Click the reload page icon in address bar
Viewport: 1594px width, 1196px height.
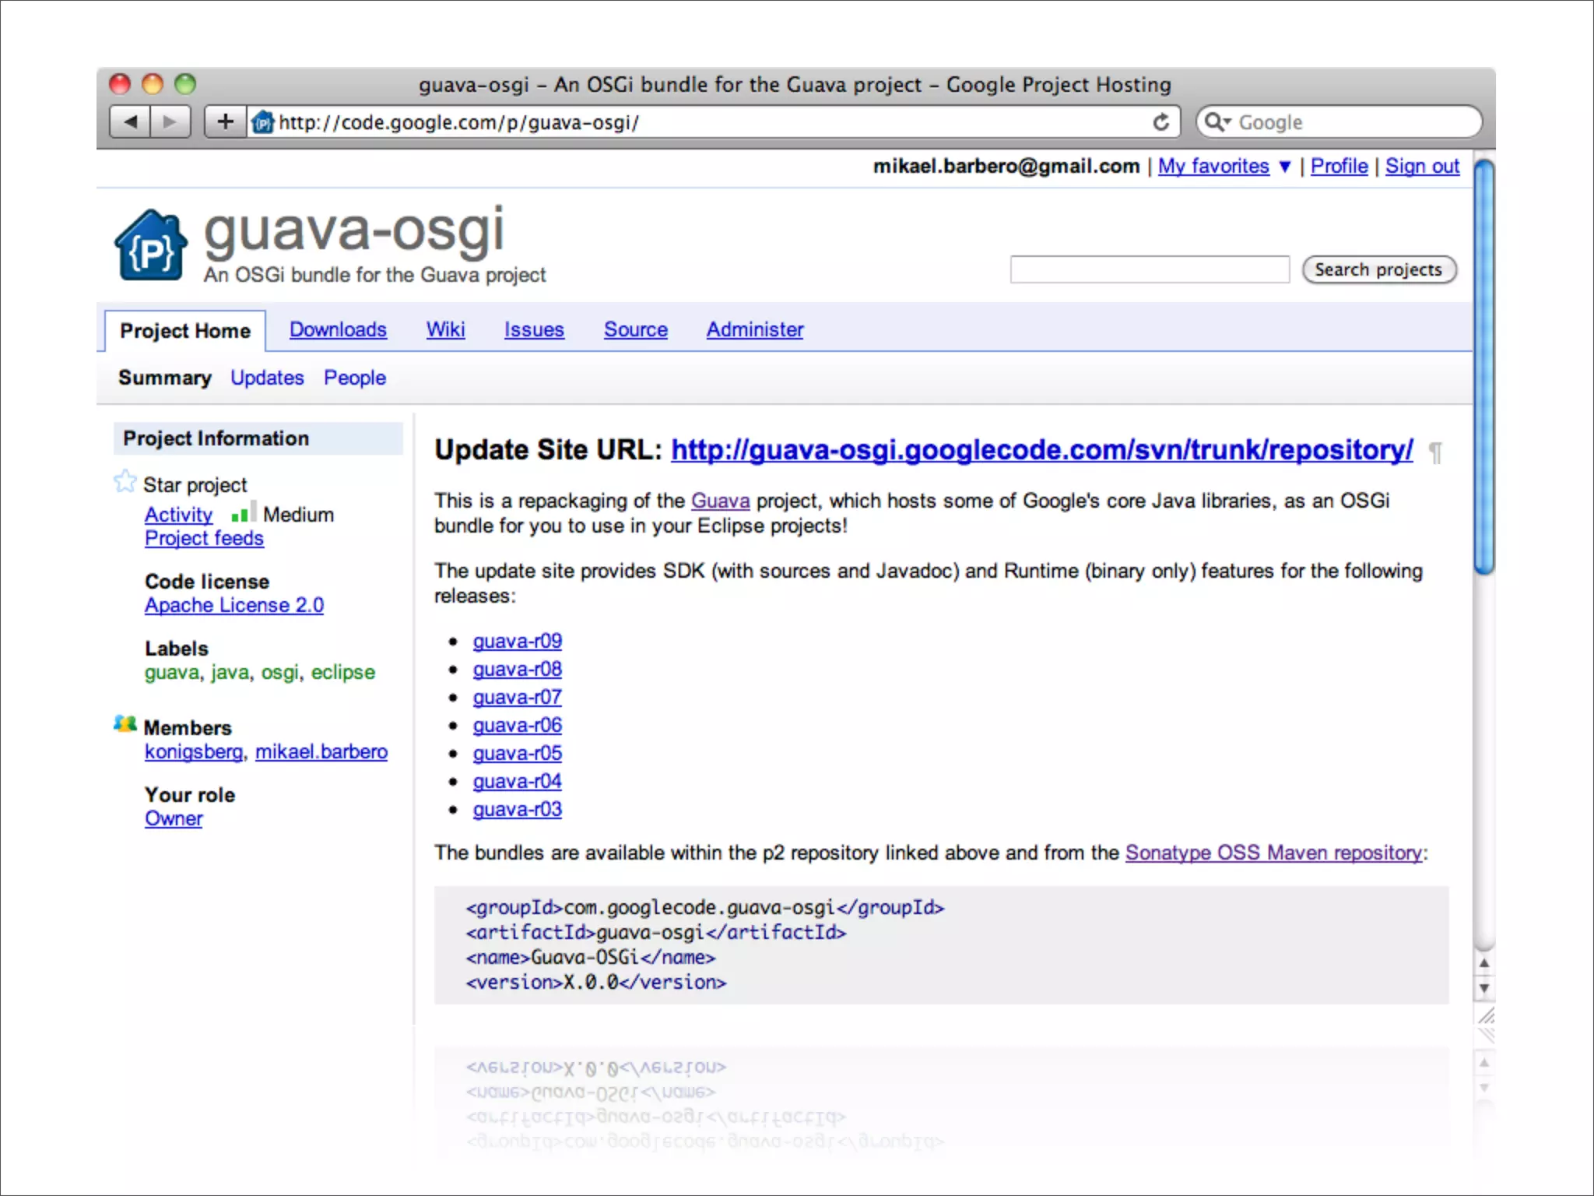(x=1160, y=122)
